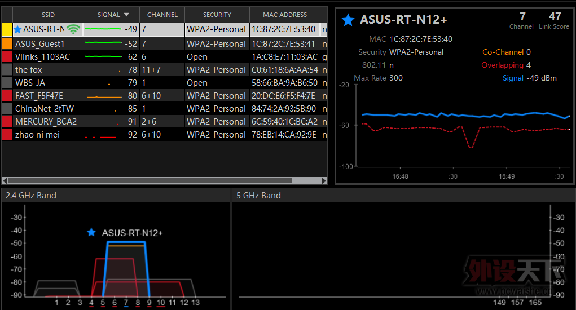Click the 2.4 GHz Band panel title
The height and width of the screenshot is (310, 576).
[x=31, y=195]
